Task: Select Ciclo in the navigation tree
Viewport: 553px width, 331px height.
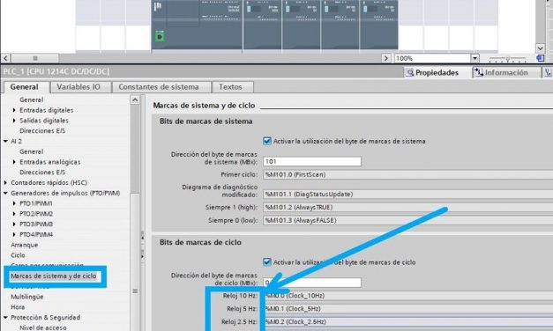Action: click(18, 255)
